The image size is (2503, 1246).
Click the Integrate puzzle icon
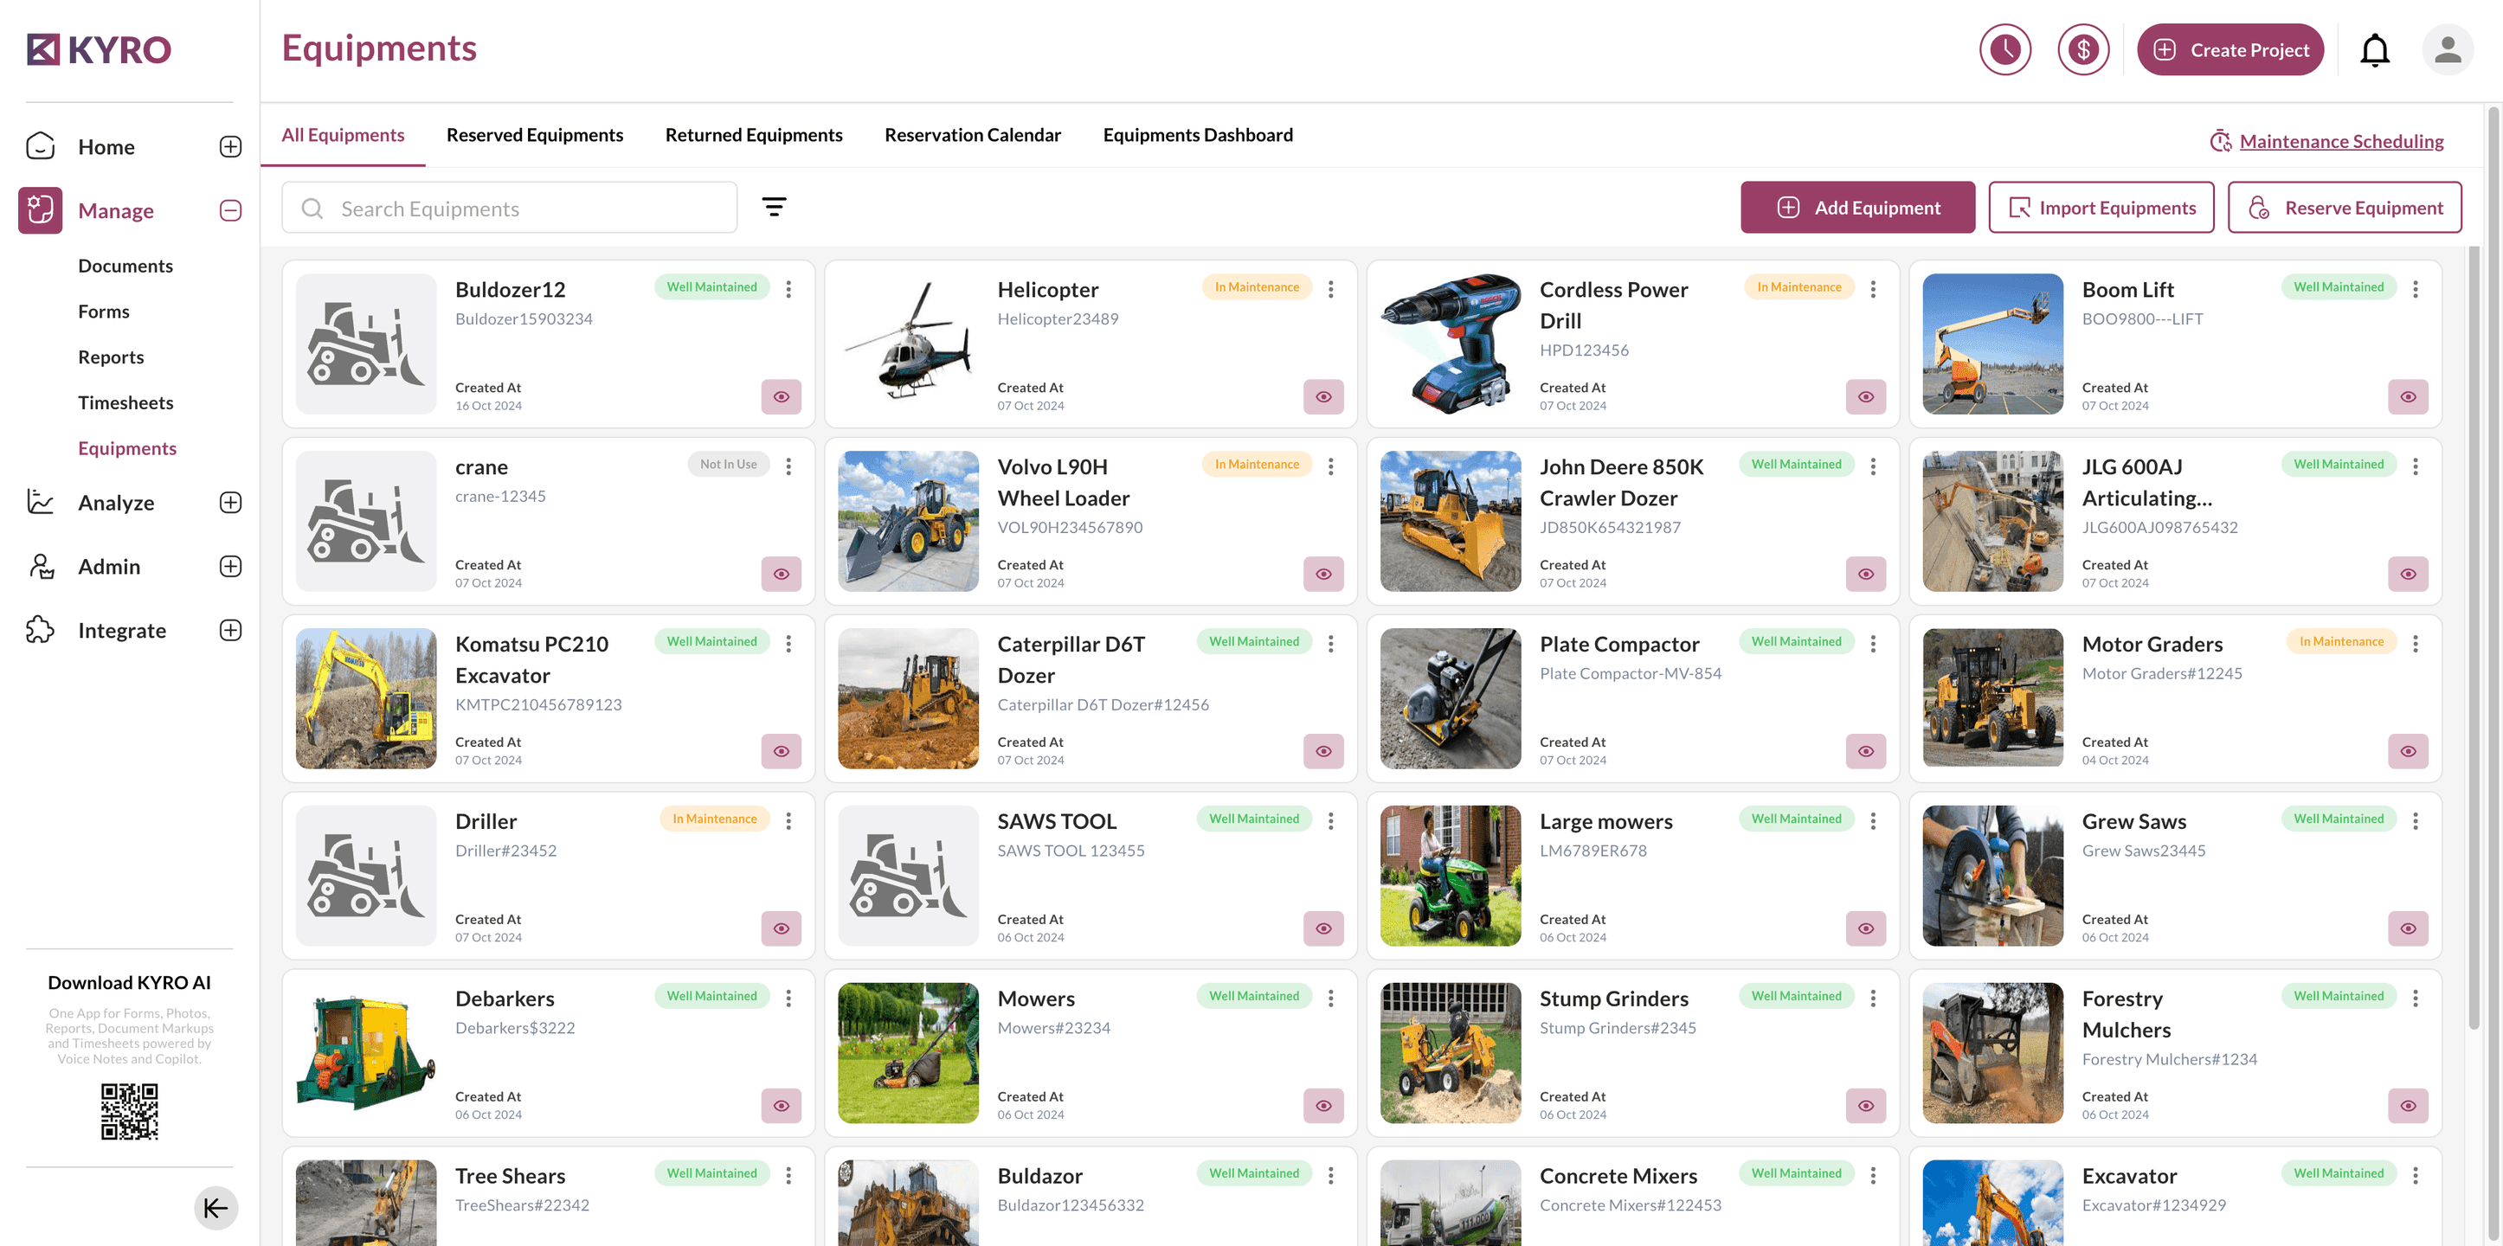coord(40,630)
